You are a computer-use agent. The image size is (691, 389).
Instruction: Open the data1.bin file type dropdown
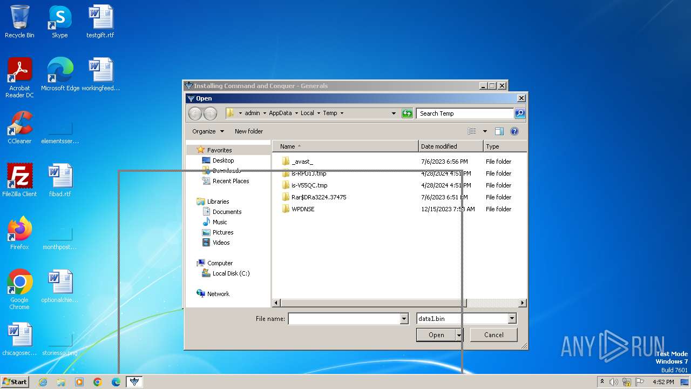pyautogui.click(x=512, y=319)
